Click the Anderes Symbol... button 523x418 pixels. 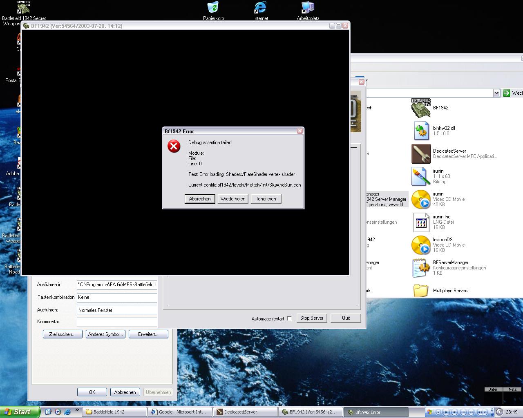[105, 334]
